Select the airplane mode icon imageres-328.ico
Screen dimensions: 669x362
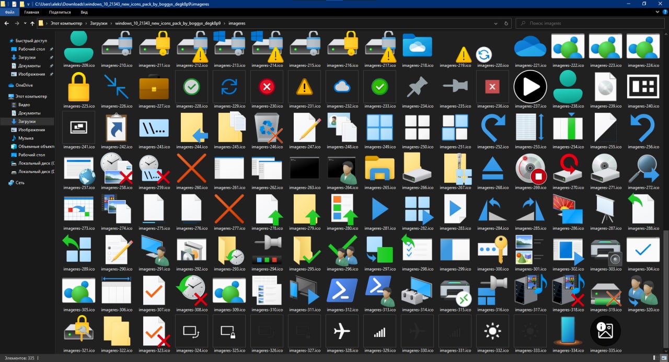342,331
